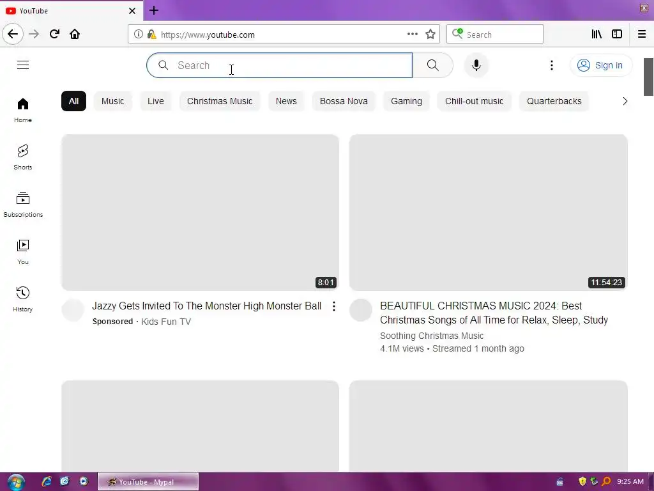
Task: Click YouTube - Mypal taskbar button
Action: (x=148, y=482)
